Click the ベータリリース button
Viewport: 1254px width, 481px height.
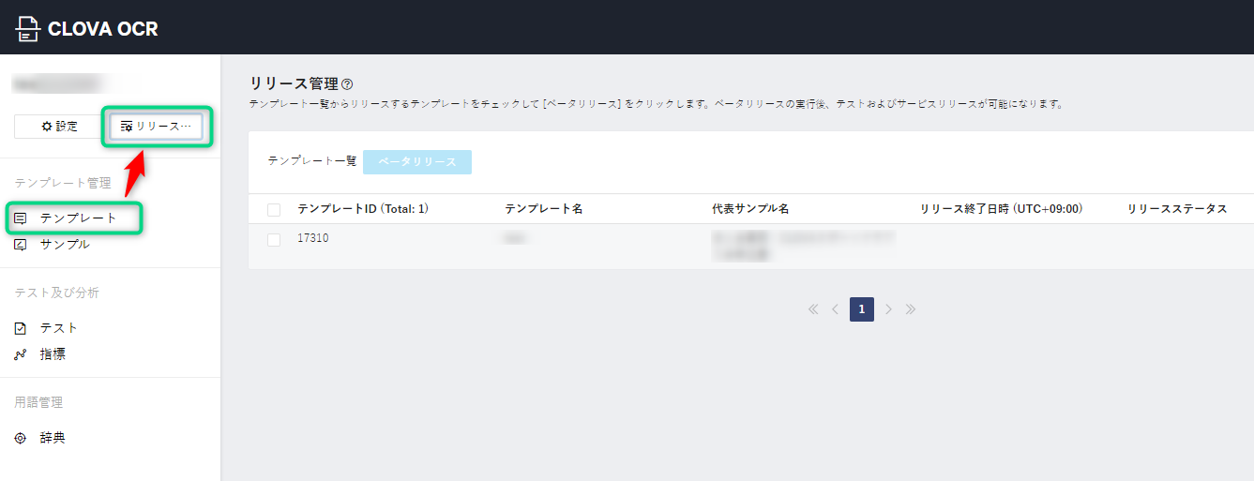(x=417, y=162)
